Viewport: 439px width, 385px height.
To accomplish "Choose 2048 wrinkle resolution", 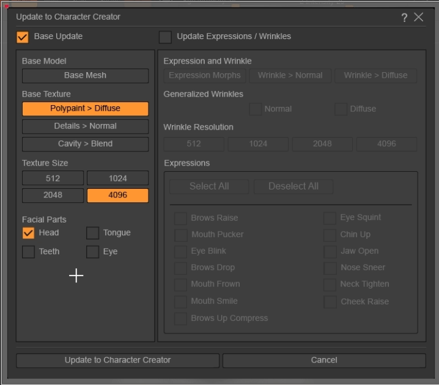I will 322,144.
